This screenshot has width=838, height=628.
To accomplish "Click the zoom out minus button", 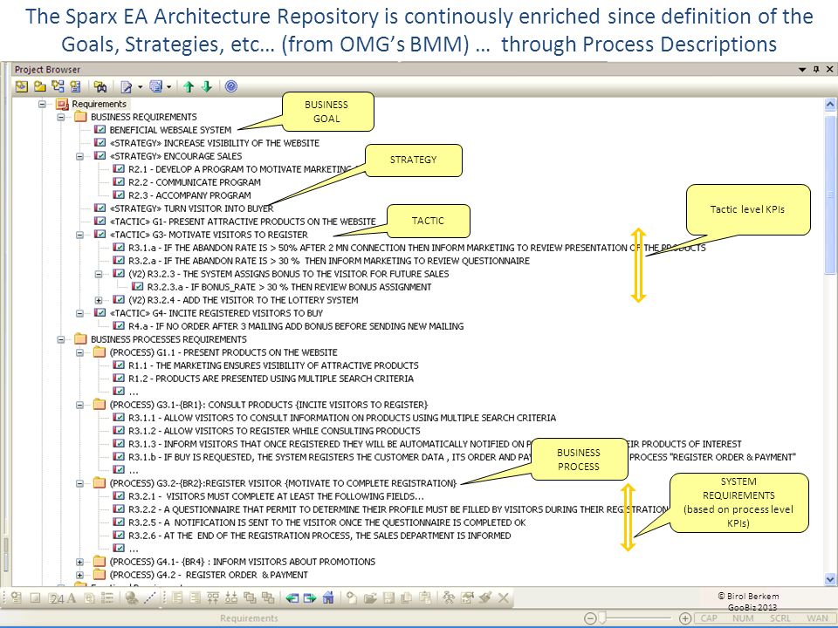I will (589, 618).
